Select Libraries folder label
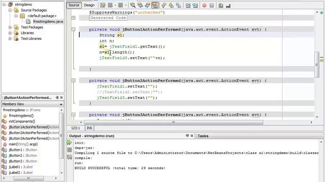Screen dimensions: 325x182 click(x=27, y=33)
